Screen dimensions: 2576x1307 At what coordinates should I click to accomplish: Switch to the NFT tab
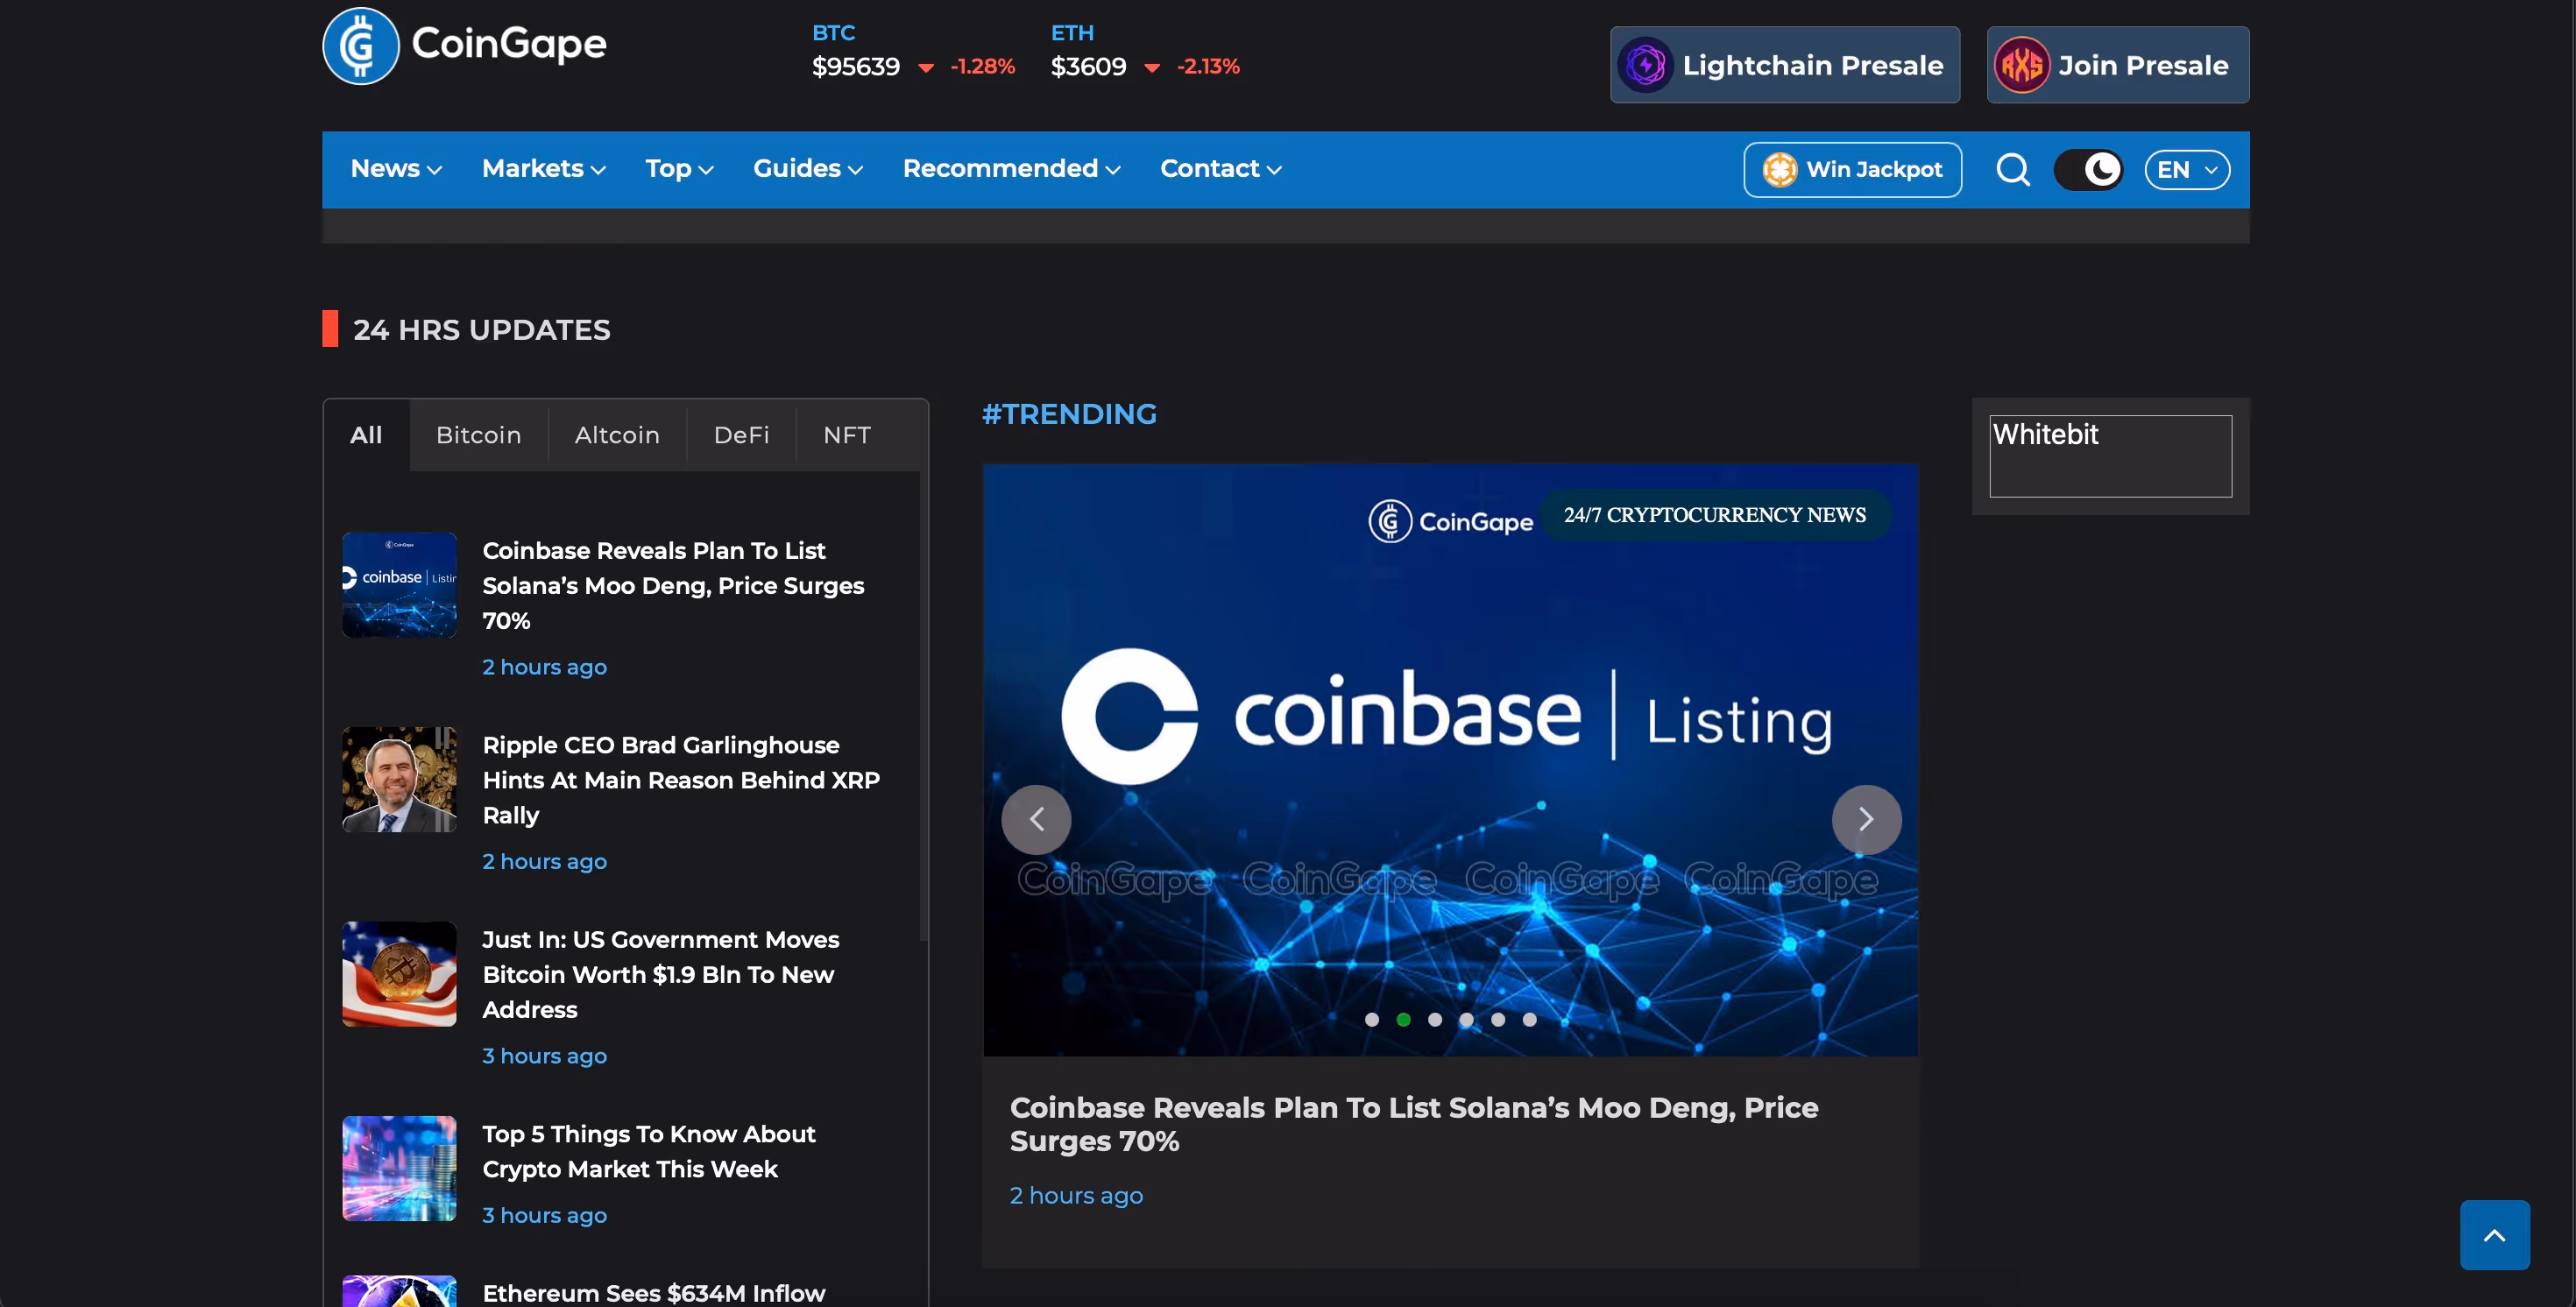tap(847, 435)
